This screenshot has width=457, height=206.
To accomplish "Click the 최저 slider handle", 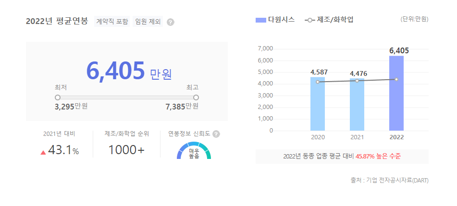I will pos(58,97).
